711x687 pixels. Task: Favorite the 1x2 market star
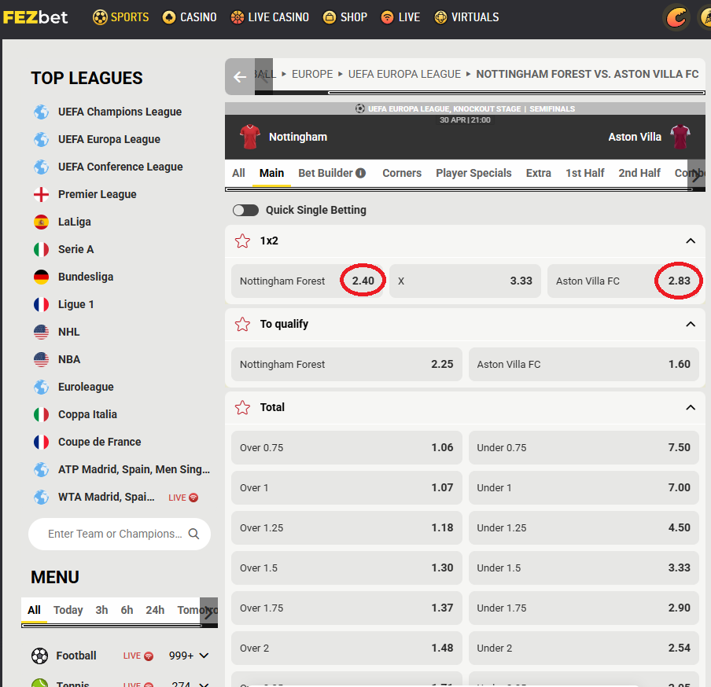pos(242,241)
